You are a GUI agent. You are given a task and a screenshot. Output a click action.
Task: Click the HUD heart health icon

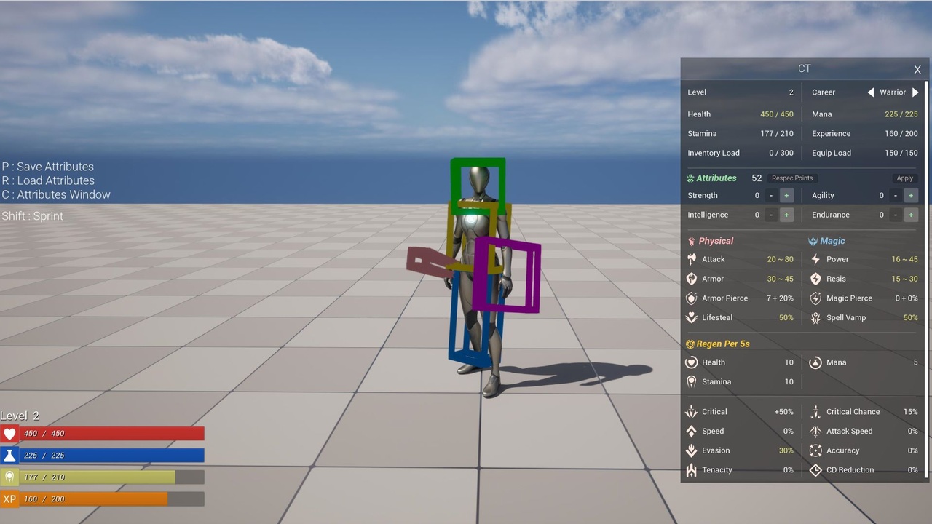pos(9,434)
